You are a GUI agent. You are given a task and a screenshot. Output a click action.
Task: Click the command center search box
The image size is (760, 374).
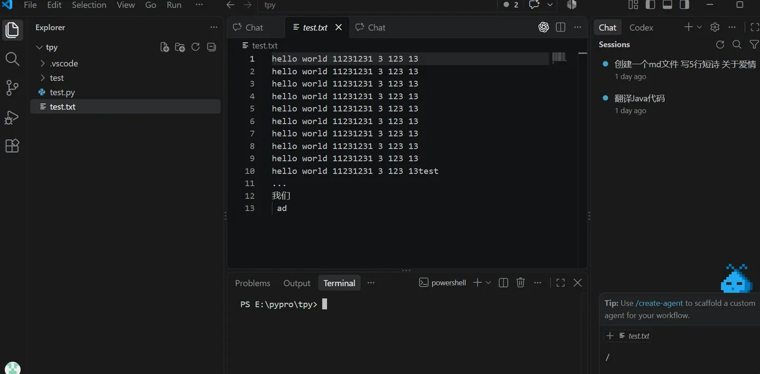click(x=378, y=5)
